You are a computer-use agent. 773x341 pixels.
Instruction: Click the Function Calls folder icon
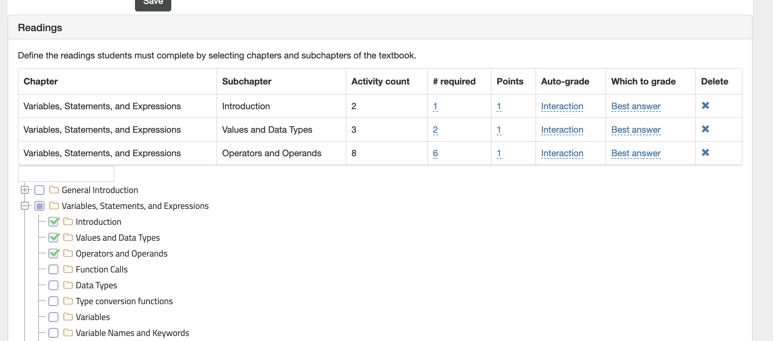[x=68, y=269]
